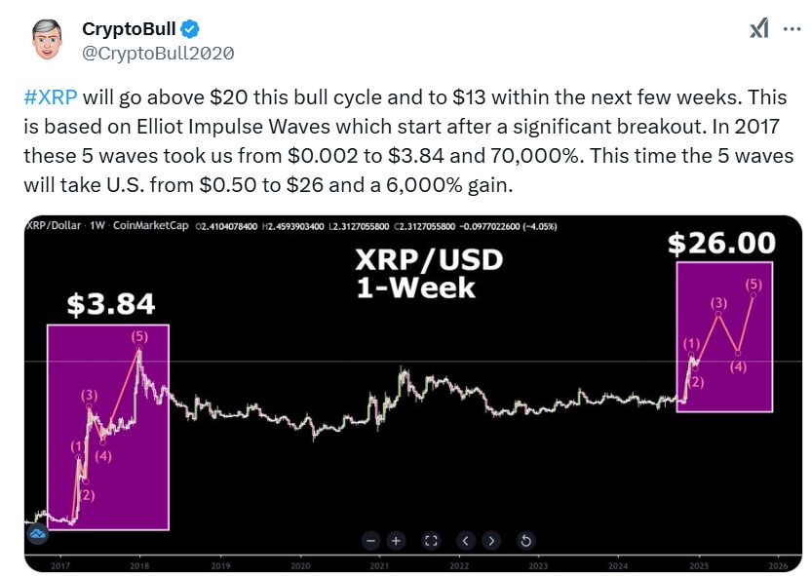This screenshot has height=576, width=811.
Task: Click the 2018 label on the time axis
Action: tap(139, 565)
